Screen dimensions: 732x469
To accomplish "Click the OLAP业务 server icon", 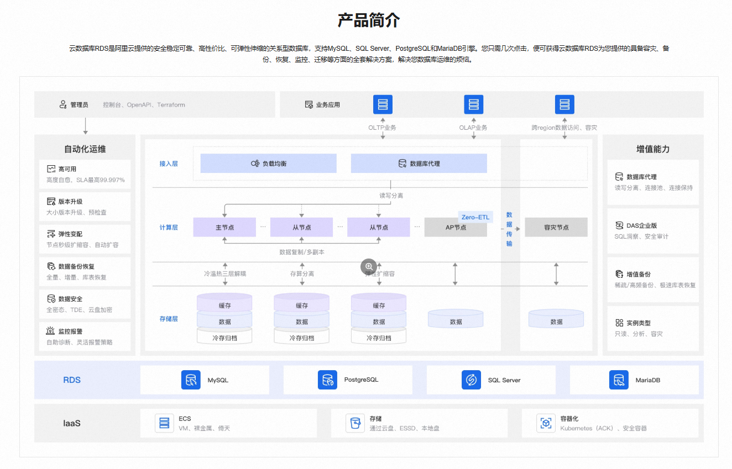I will click(x=474, y=104).
